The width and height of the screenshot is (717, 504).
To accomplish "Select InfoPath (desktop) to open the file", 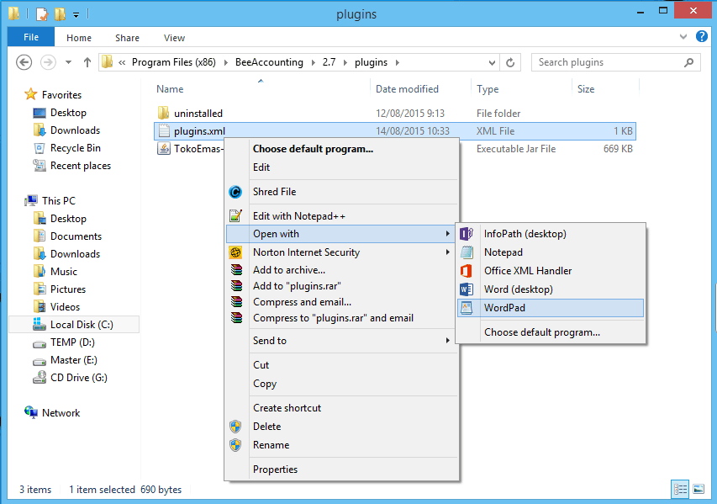I will (550, 234).
